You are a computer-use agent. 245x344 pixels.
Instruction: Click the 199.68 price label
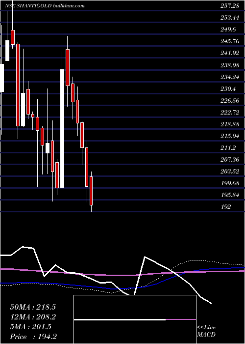pyautogui.click(x=230, y=183)
